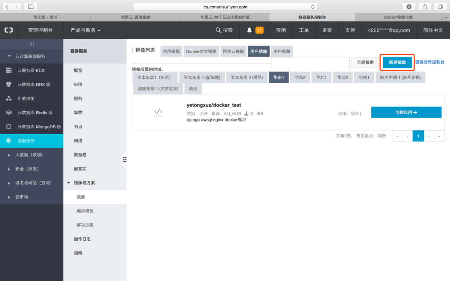Click the load balancer icon
Viewport: 450px width, 281px height.
pyautogui.click(x=9, y=99)
